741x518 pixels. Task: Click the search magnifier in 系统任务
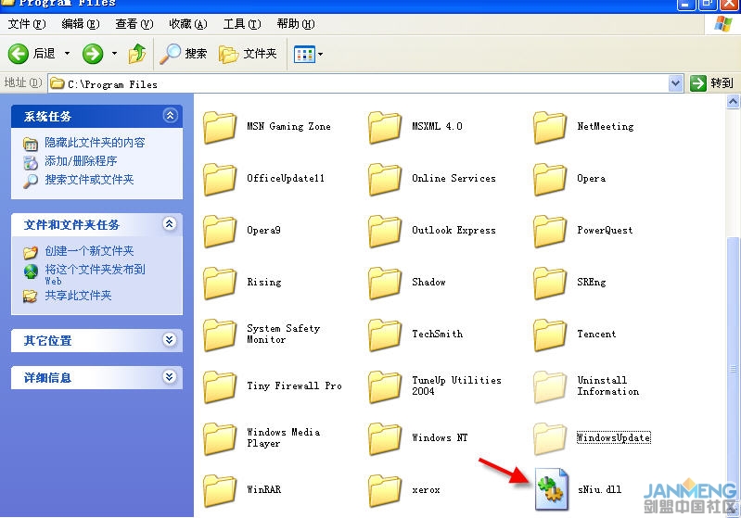[31, 181]
